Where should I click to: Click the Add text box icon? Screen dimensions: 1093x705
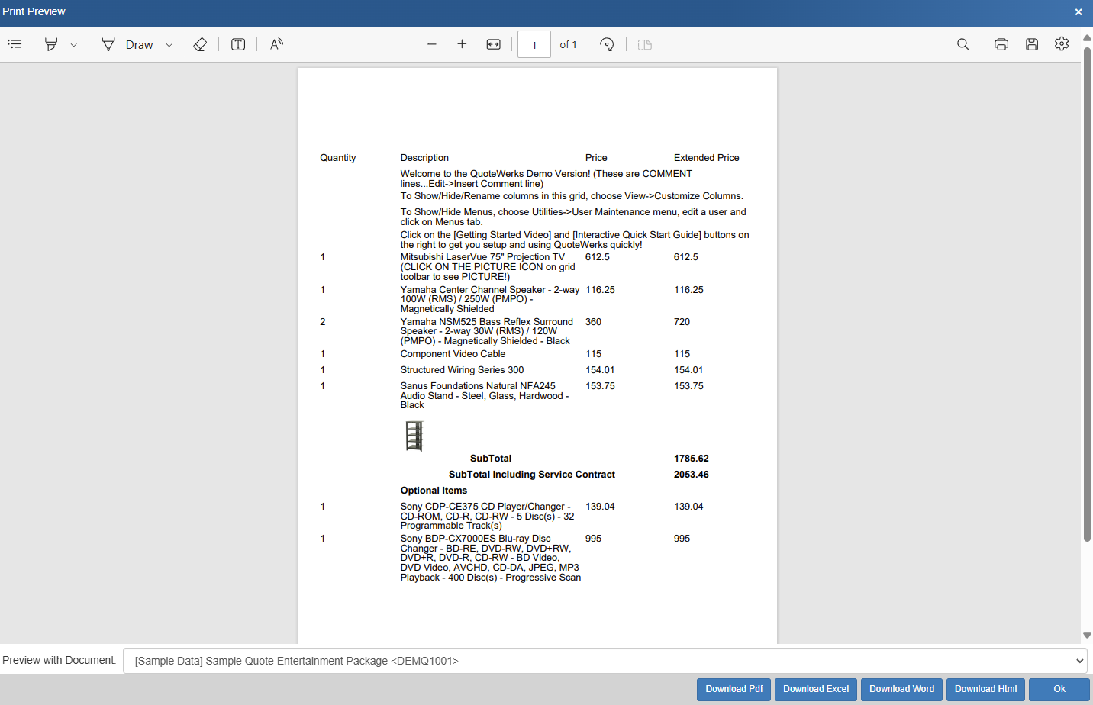[238, 44]
